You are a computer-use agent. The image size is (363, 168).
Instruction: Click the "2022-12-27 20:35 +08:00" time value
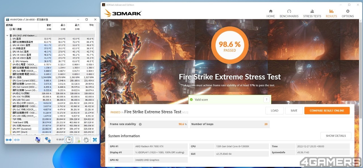click(310, 146)
